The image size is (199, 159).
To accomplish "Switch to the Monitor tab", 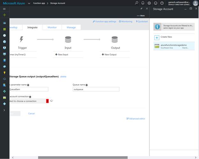I will 52,27.
